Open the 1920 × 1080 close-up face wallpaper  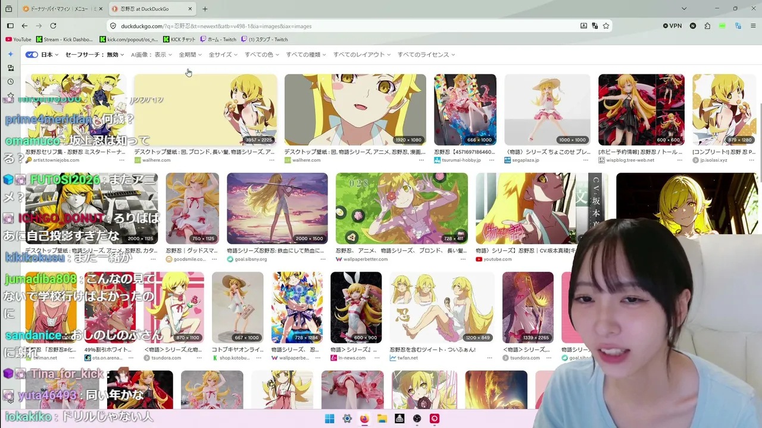355,110
